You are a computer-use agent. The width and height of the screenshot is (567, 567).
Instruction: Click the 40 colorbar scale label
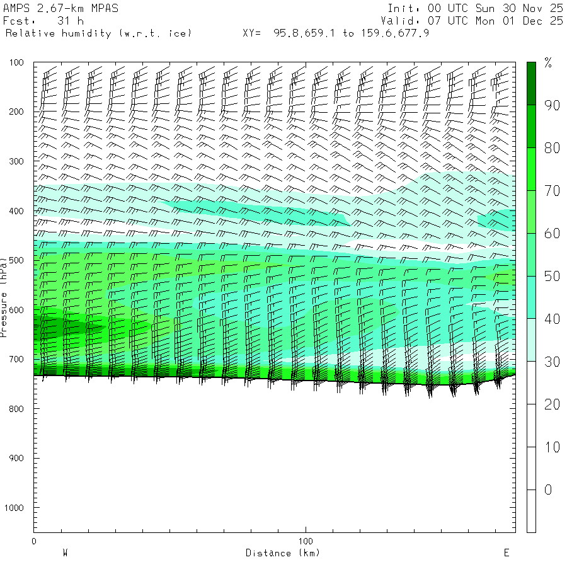coord(552,319)
